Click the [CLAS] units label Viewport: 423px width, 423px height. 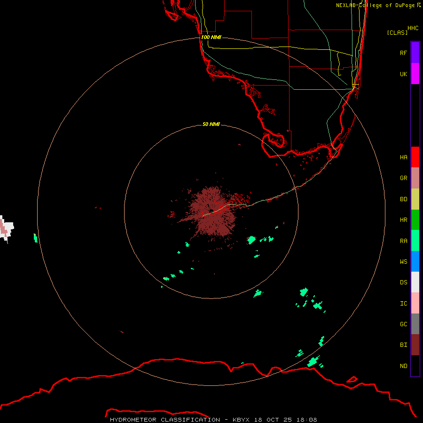click(397, 32)
